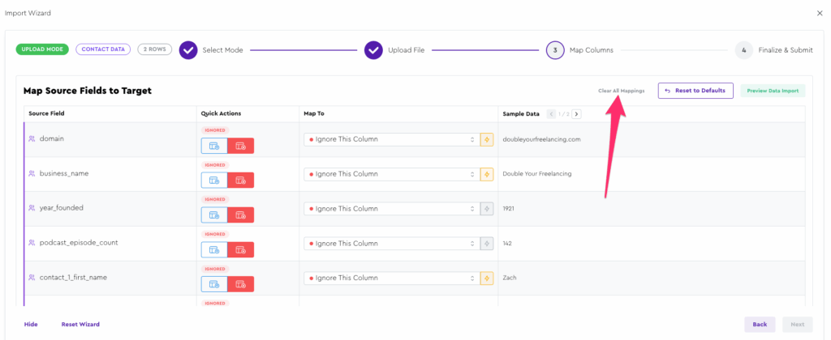Go to the Select Mode wizard step

click(188, 50)
